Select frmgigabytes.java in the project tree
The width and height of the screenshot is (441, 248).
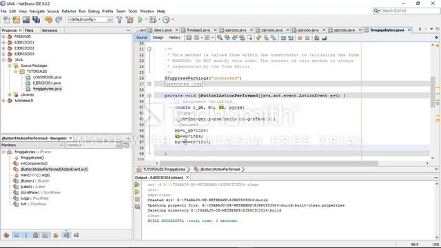click(48, 89)
